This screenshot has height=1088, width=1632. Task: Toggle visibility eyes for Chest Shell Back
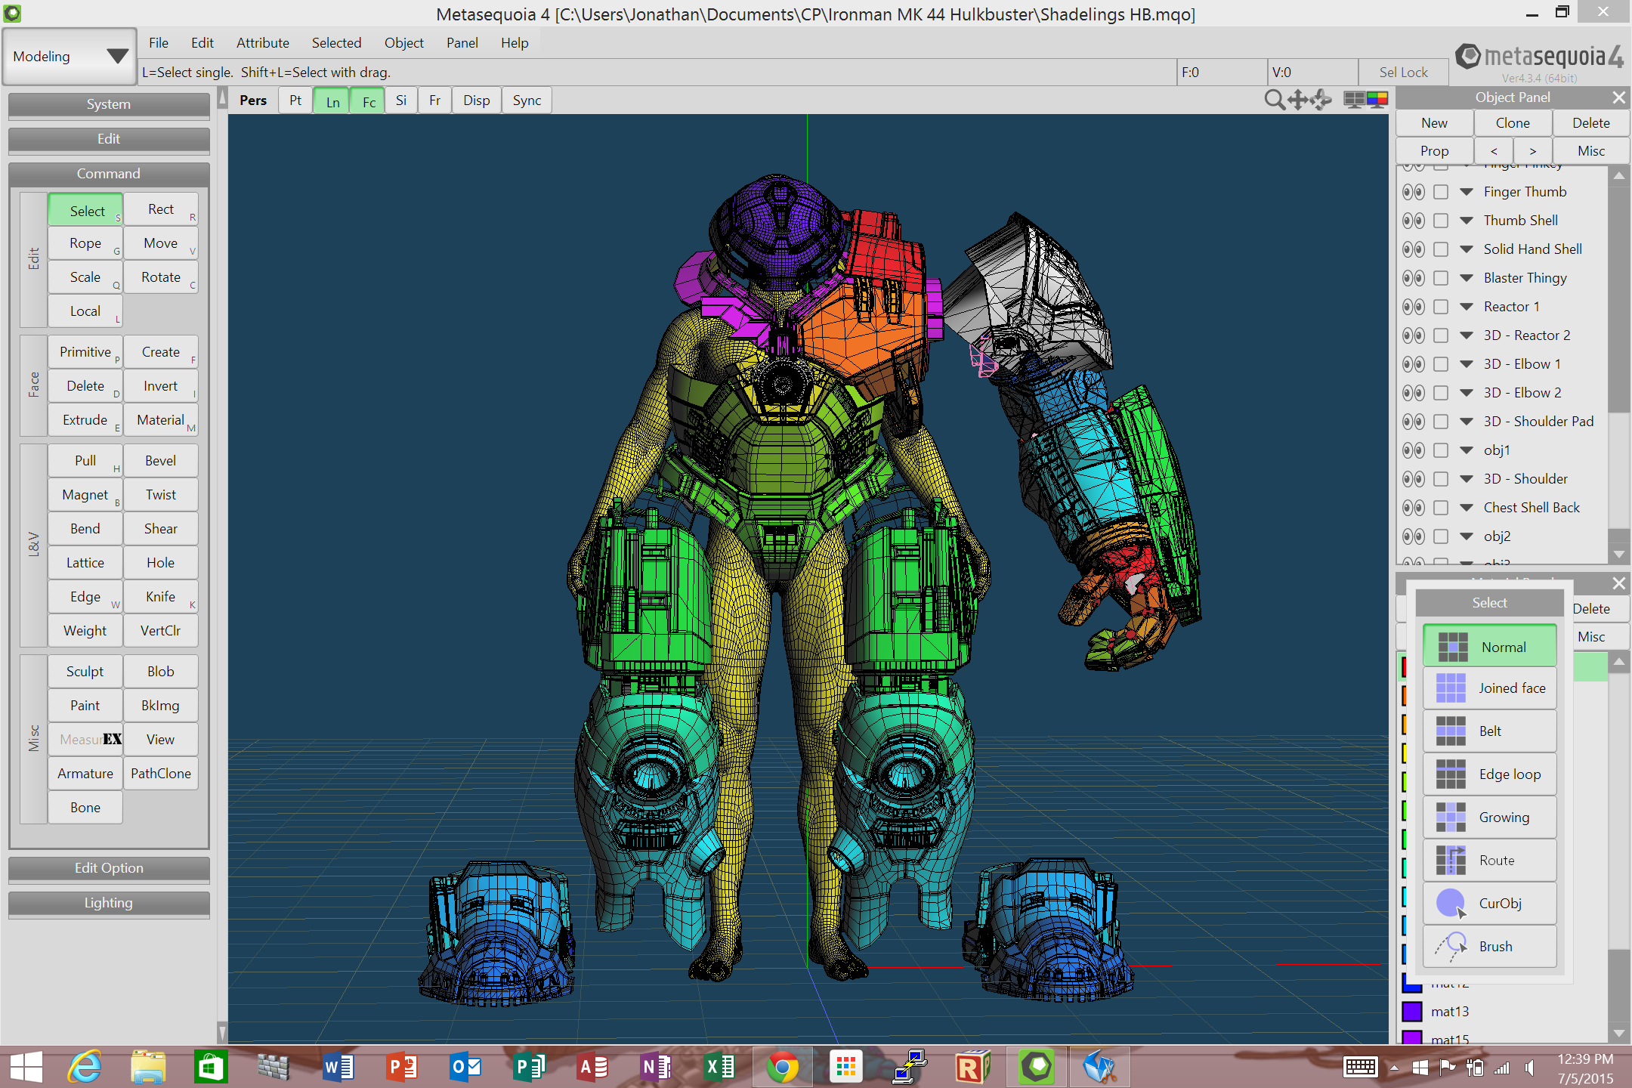(1413, 508)
